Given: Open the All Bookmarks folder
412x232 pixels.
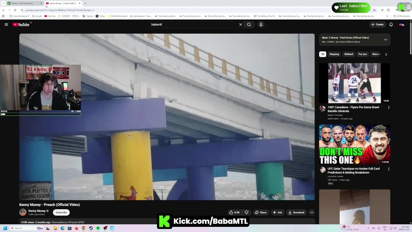Looking at the screenshot, I should 401,16.
